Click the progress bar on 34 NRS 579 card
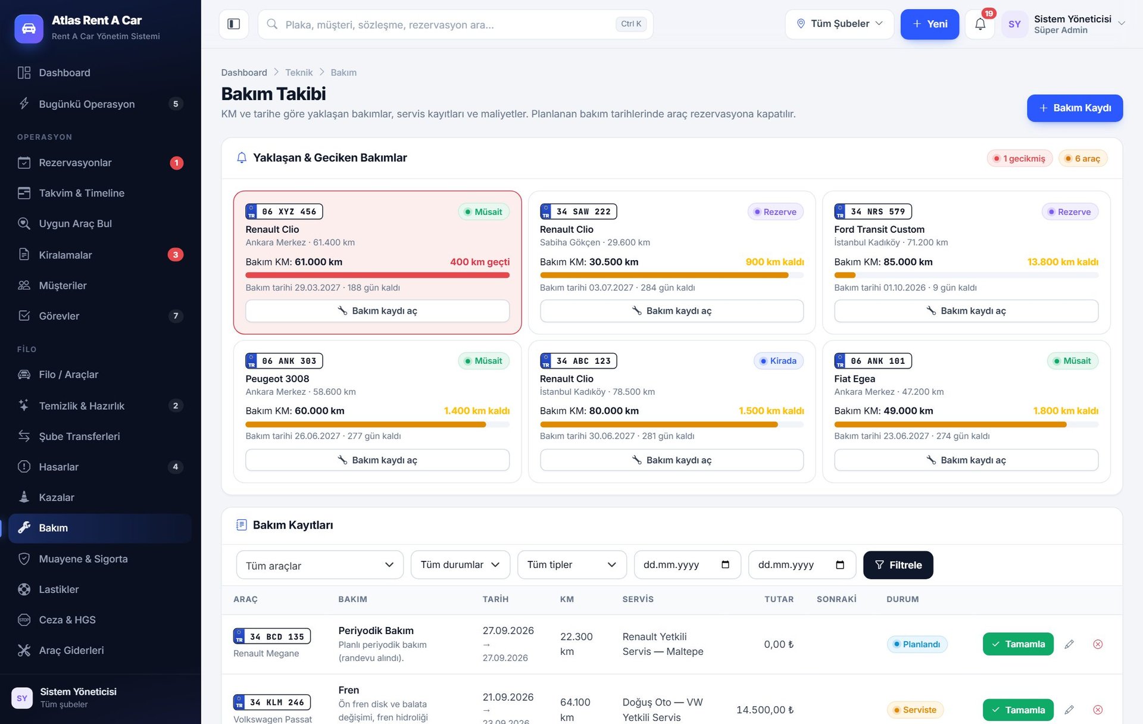This screenshot has width=1143, height=724. pos(966,275)
